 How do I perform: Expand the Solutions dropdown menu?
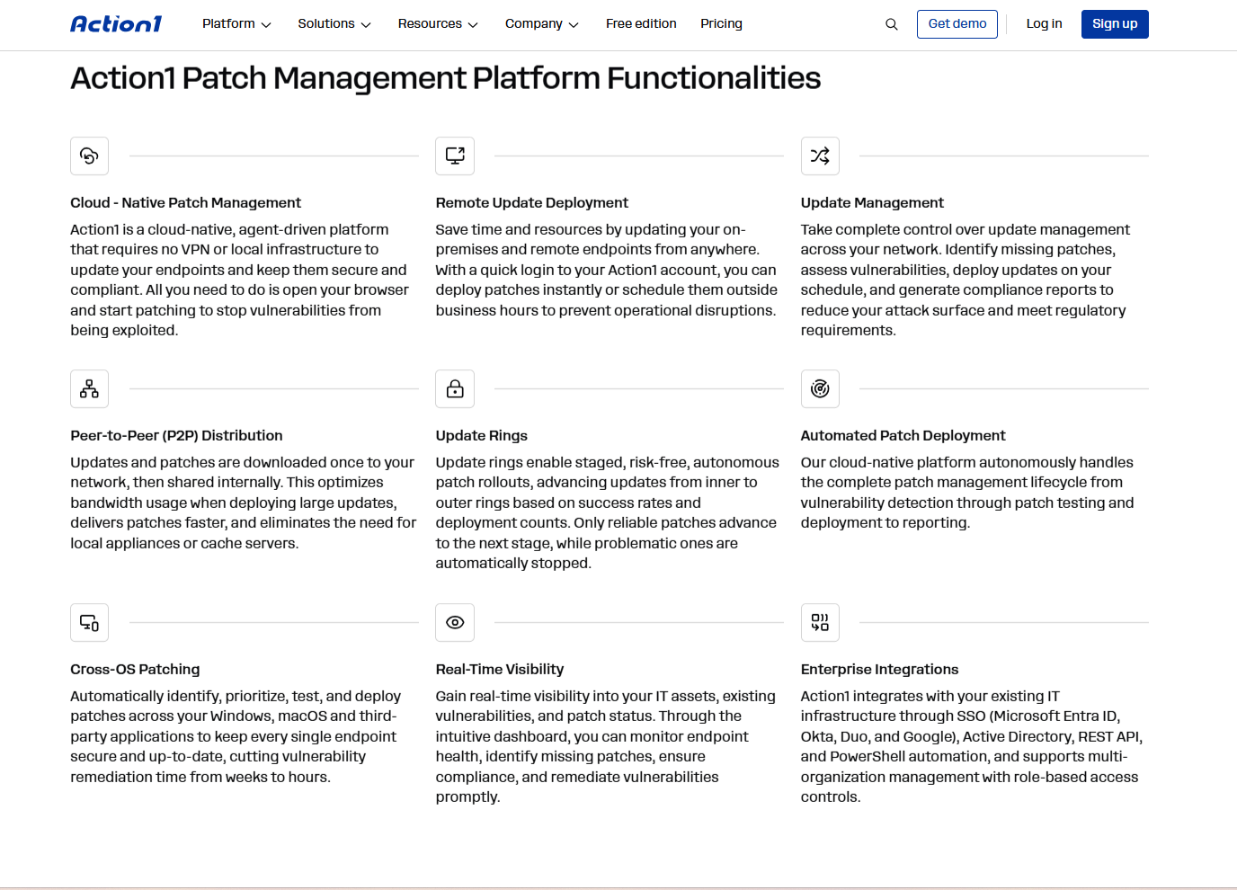[x=334, y=24]
